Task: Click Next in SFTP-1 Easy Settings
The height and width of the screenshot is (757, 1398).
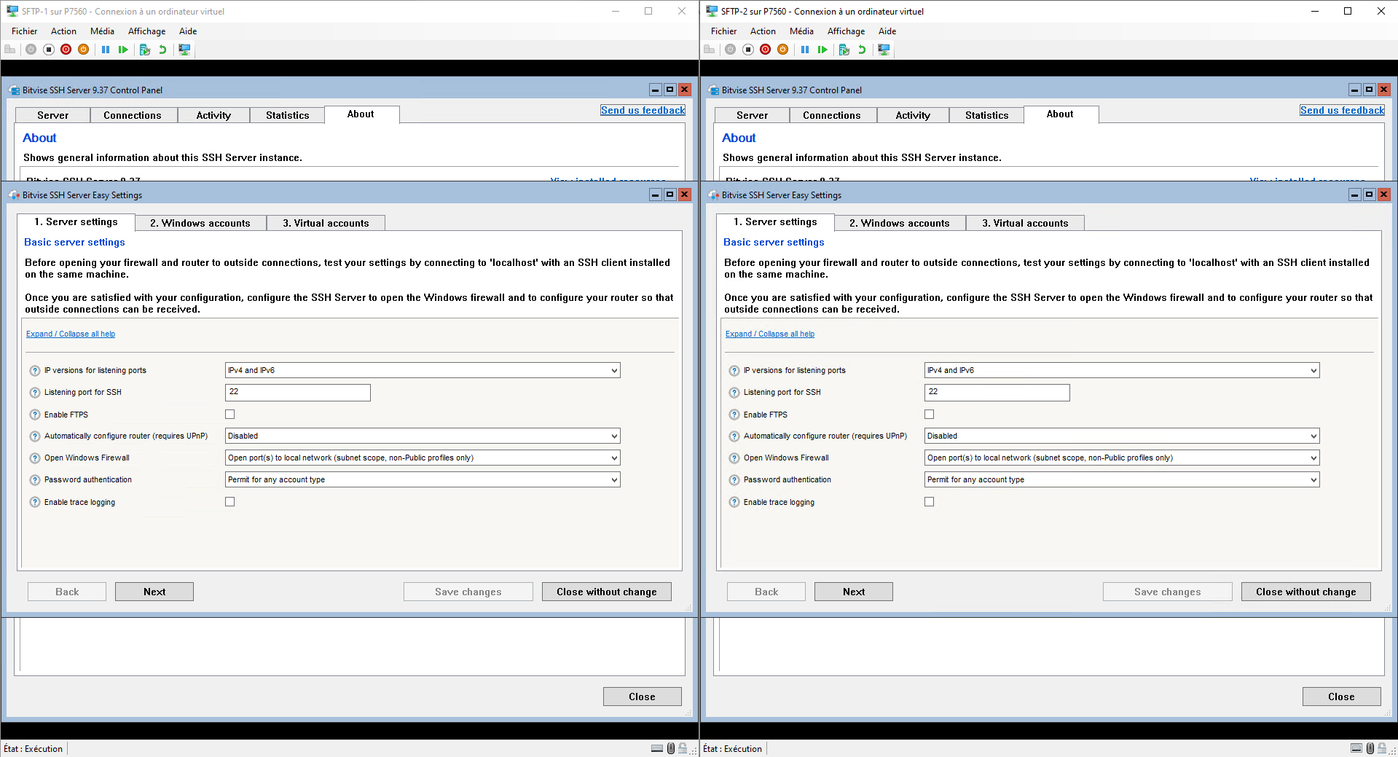Action: click(154, 592)
